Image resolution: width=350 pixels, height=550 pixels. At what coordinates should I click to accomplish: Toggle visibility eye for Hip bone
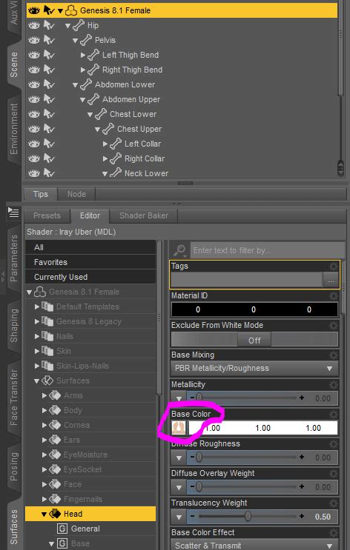[33, 25]
